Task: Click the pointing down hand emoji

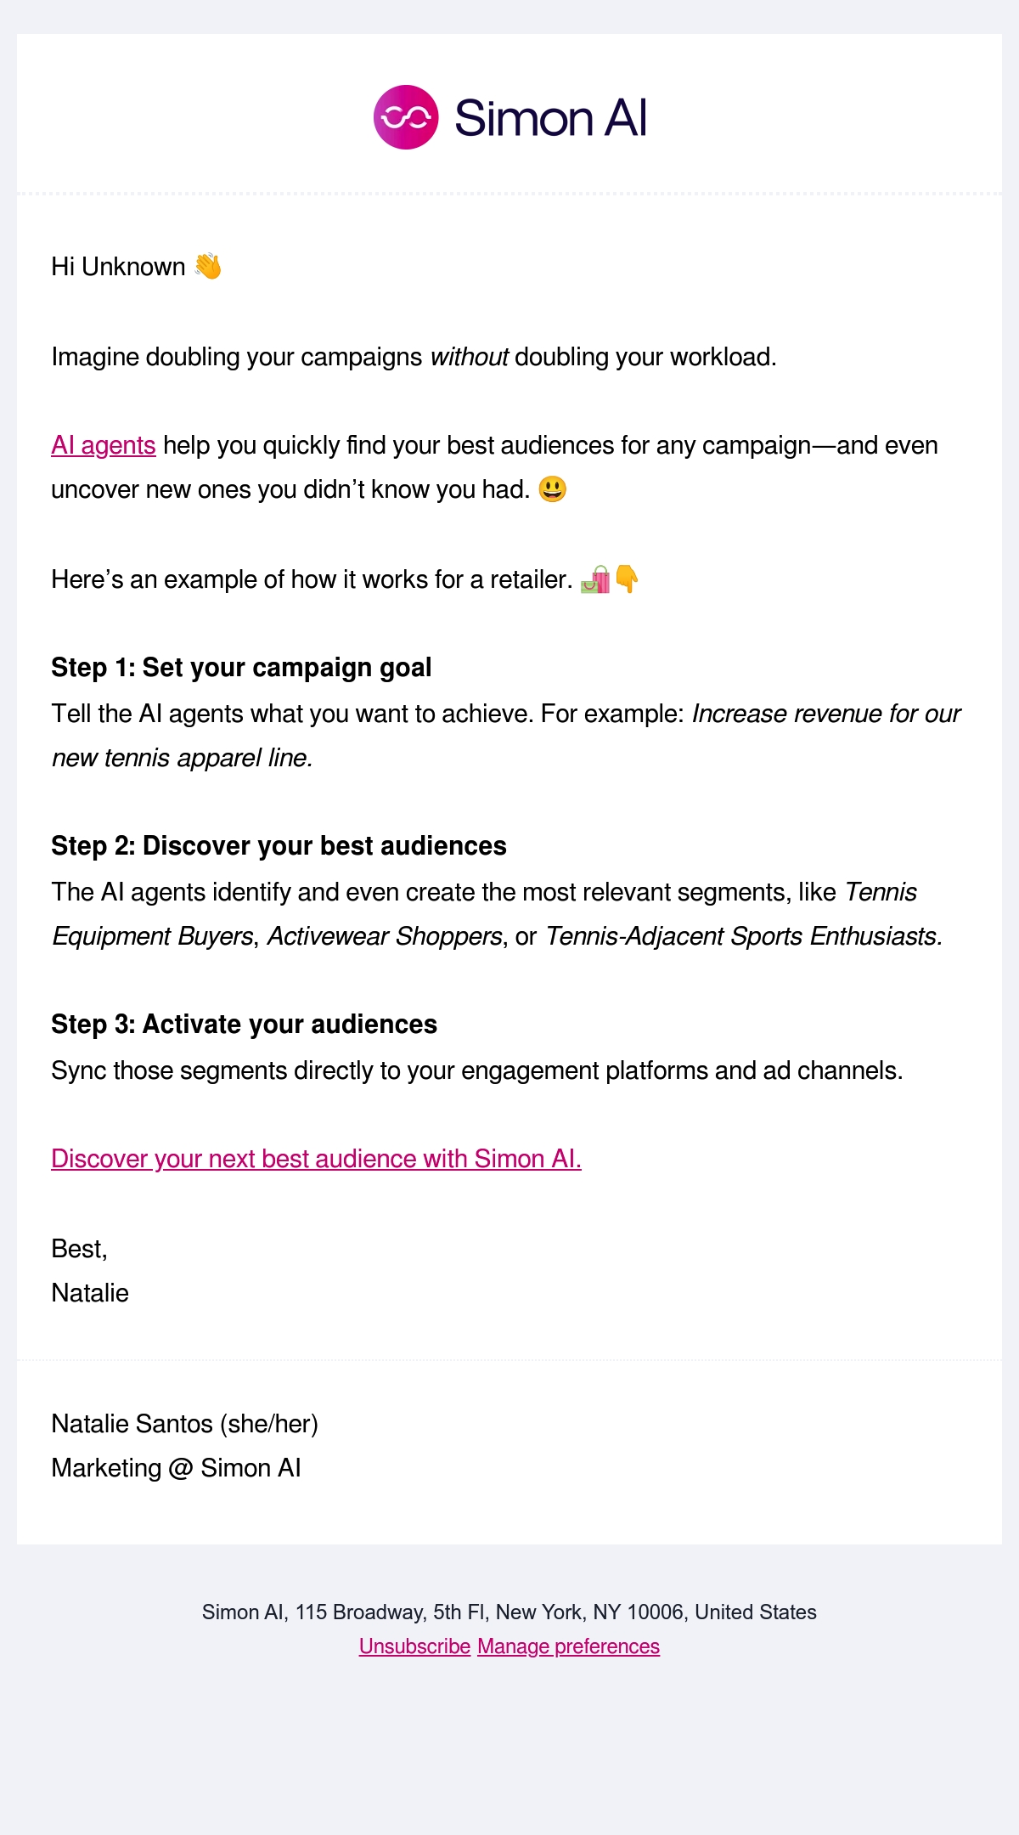Action: (627, 579)
